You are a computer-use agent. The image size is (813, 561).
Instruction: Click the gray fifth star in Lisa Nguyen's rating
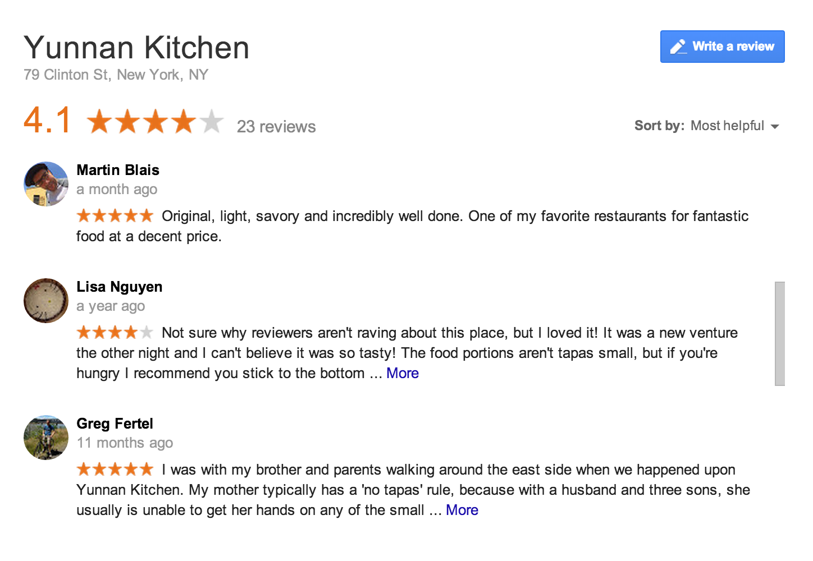(x=147, y=332)
